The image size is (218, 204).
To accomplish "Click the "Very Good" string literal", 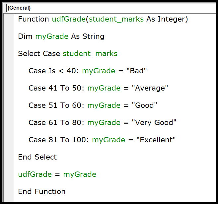I will pos(154,123).
